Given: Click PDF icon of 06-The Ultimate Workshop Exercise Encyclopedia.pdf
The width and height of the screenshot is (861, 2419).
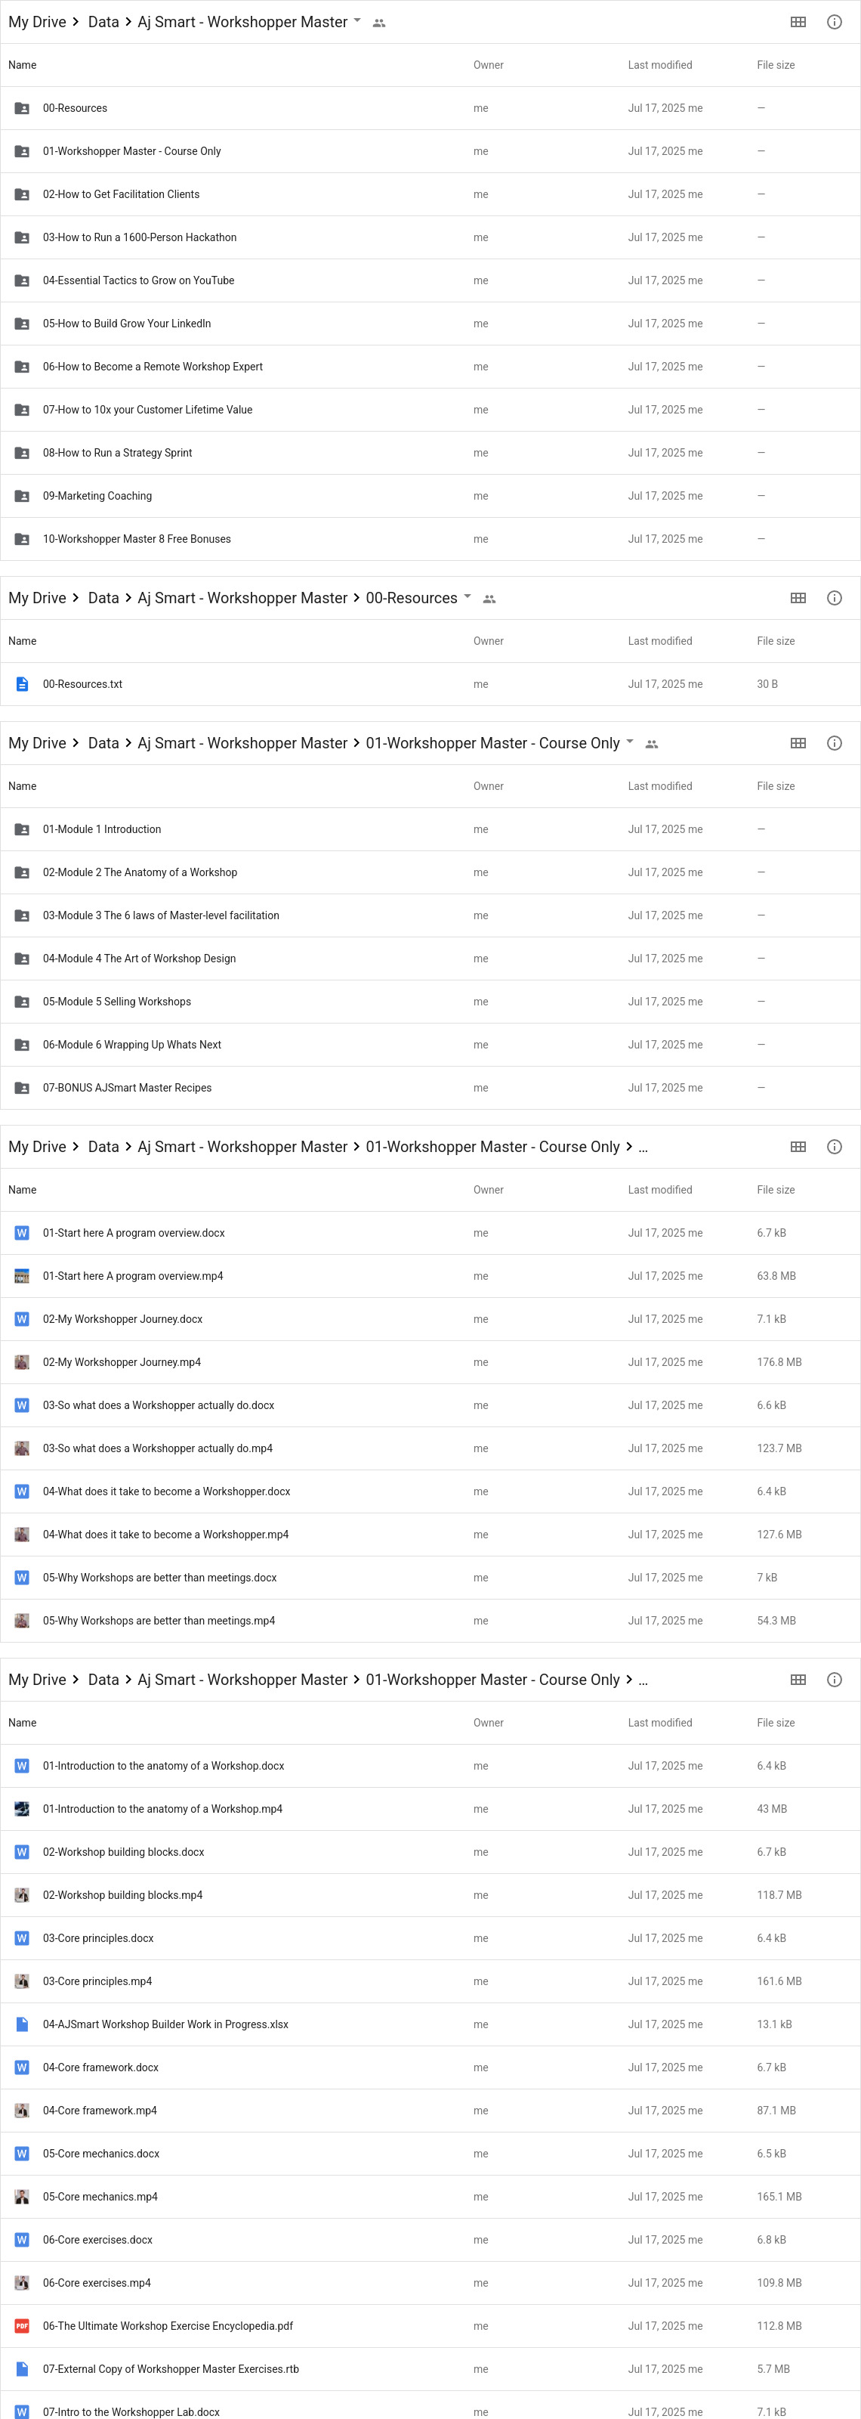Looking at the screenshot, I should point(22,2326).
